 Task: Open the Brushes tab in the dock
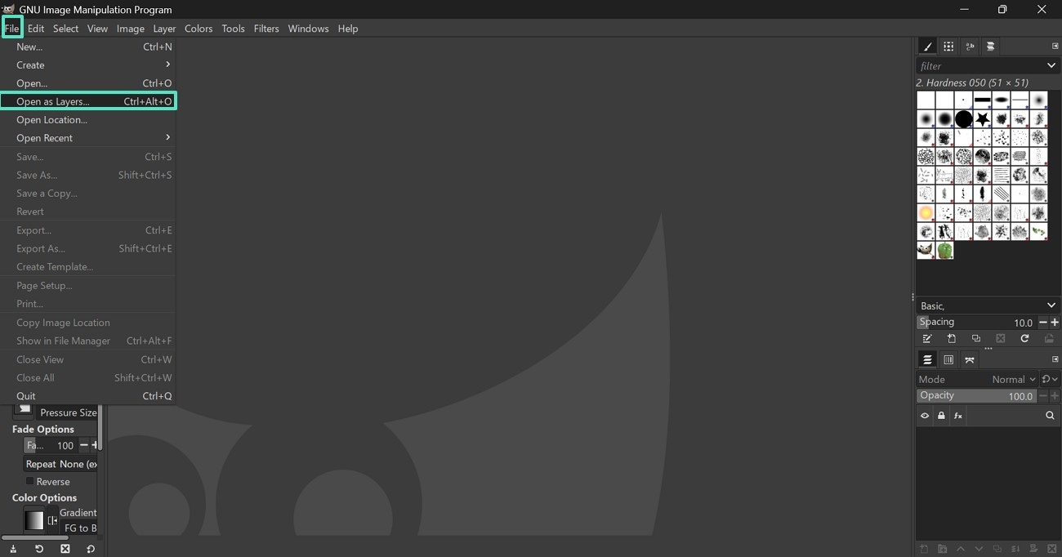point(927,47)
